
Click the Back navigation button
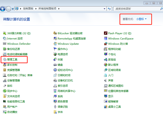point(3,9)
